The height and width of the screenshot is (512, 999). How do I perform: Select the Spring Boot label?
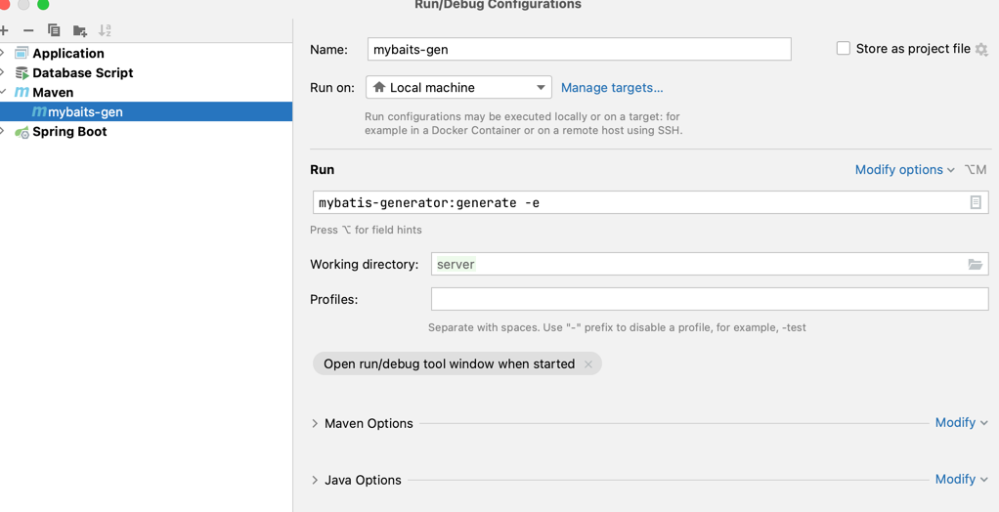click(x=69, y=132)
